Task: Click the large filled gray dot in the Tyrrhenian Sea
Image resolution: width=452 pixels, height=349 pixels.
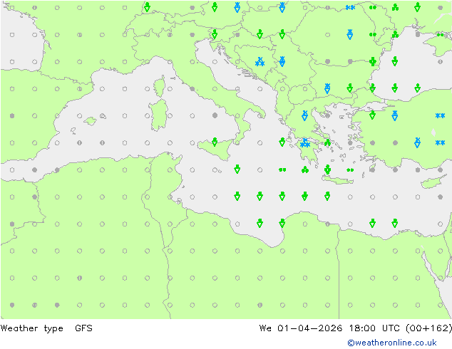Action: tap(215, 115)
